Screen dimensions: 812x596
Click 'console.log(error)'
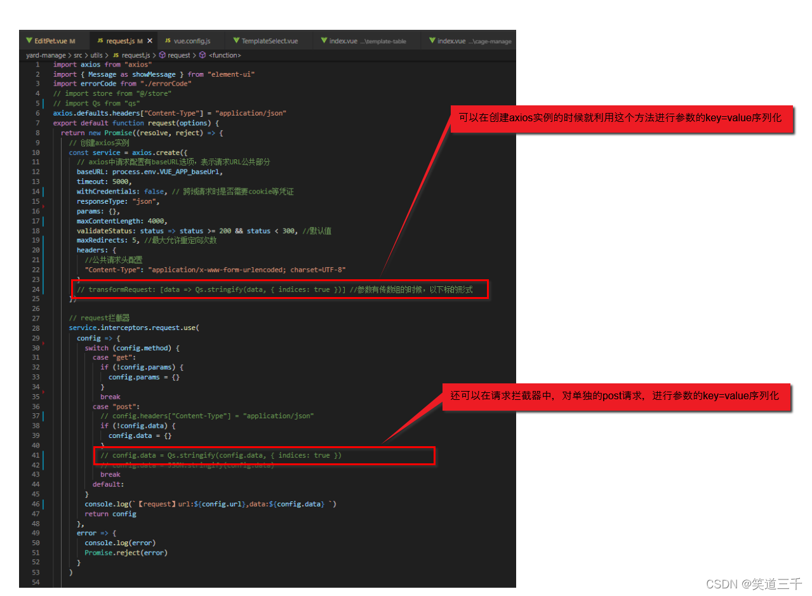tap(121, 543)
